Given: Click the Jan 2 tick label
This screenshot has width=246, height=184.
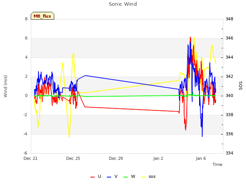Looking at the screenshot, I should [158, 158].
